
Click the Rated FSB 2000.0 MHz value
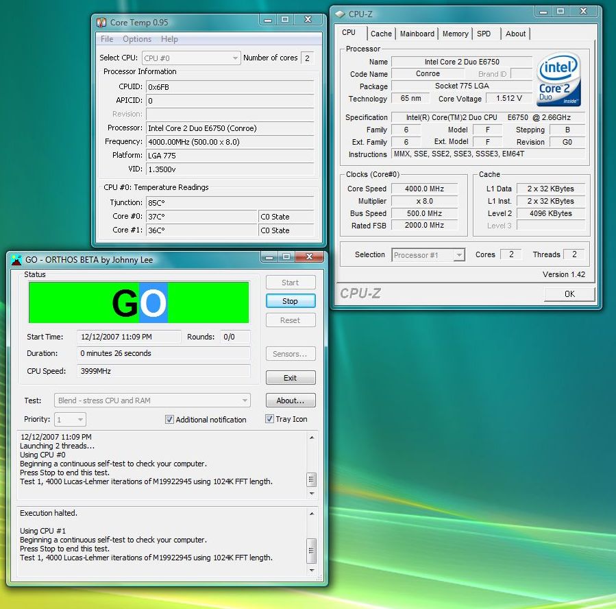pyautogui.click(x=424, y=225)
